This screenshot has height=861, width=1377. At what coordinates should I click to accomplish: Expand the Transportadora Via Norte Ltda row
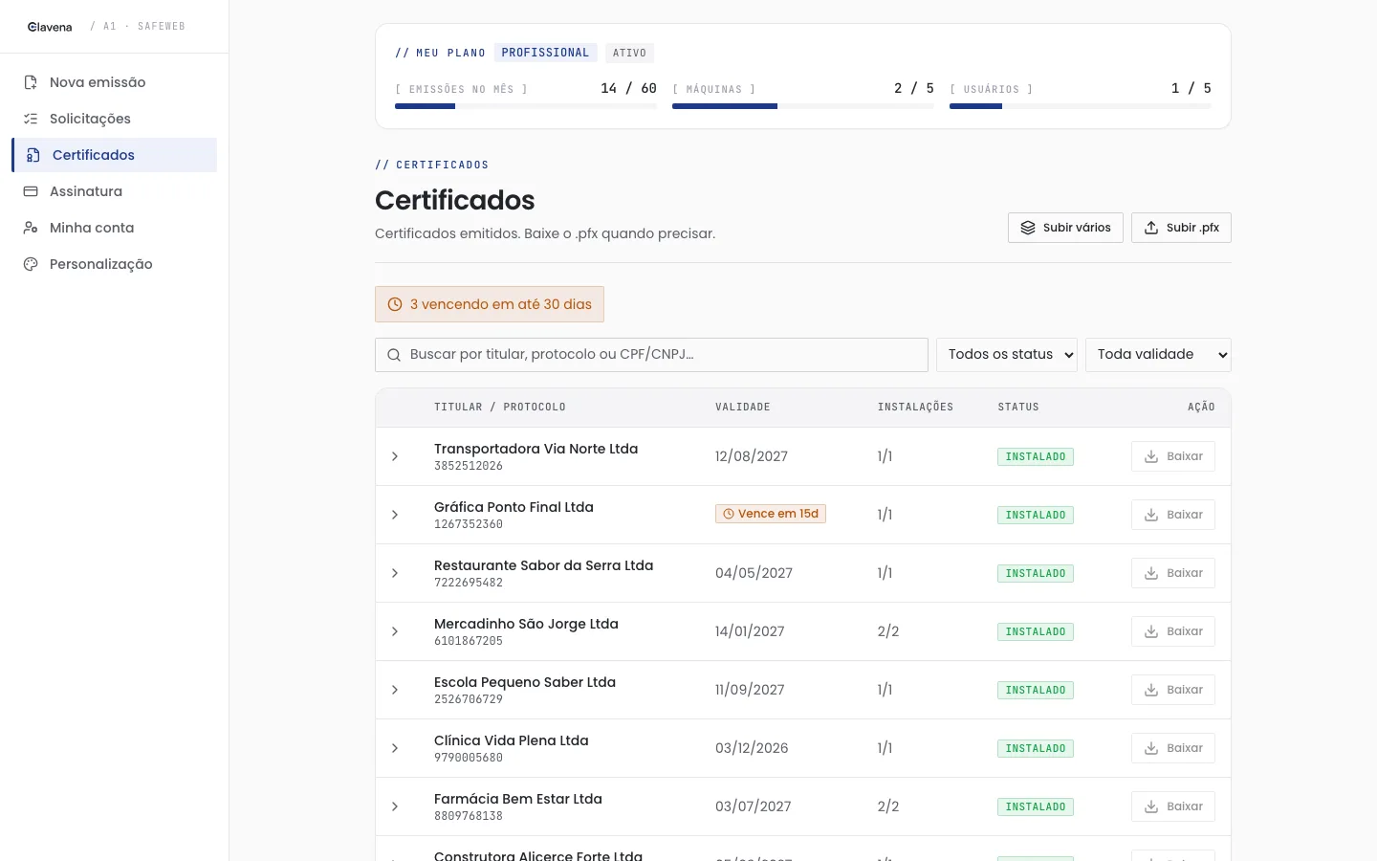click(395, 456)
